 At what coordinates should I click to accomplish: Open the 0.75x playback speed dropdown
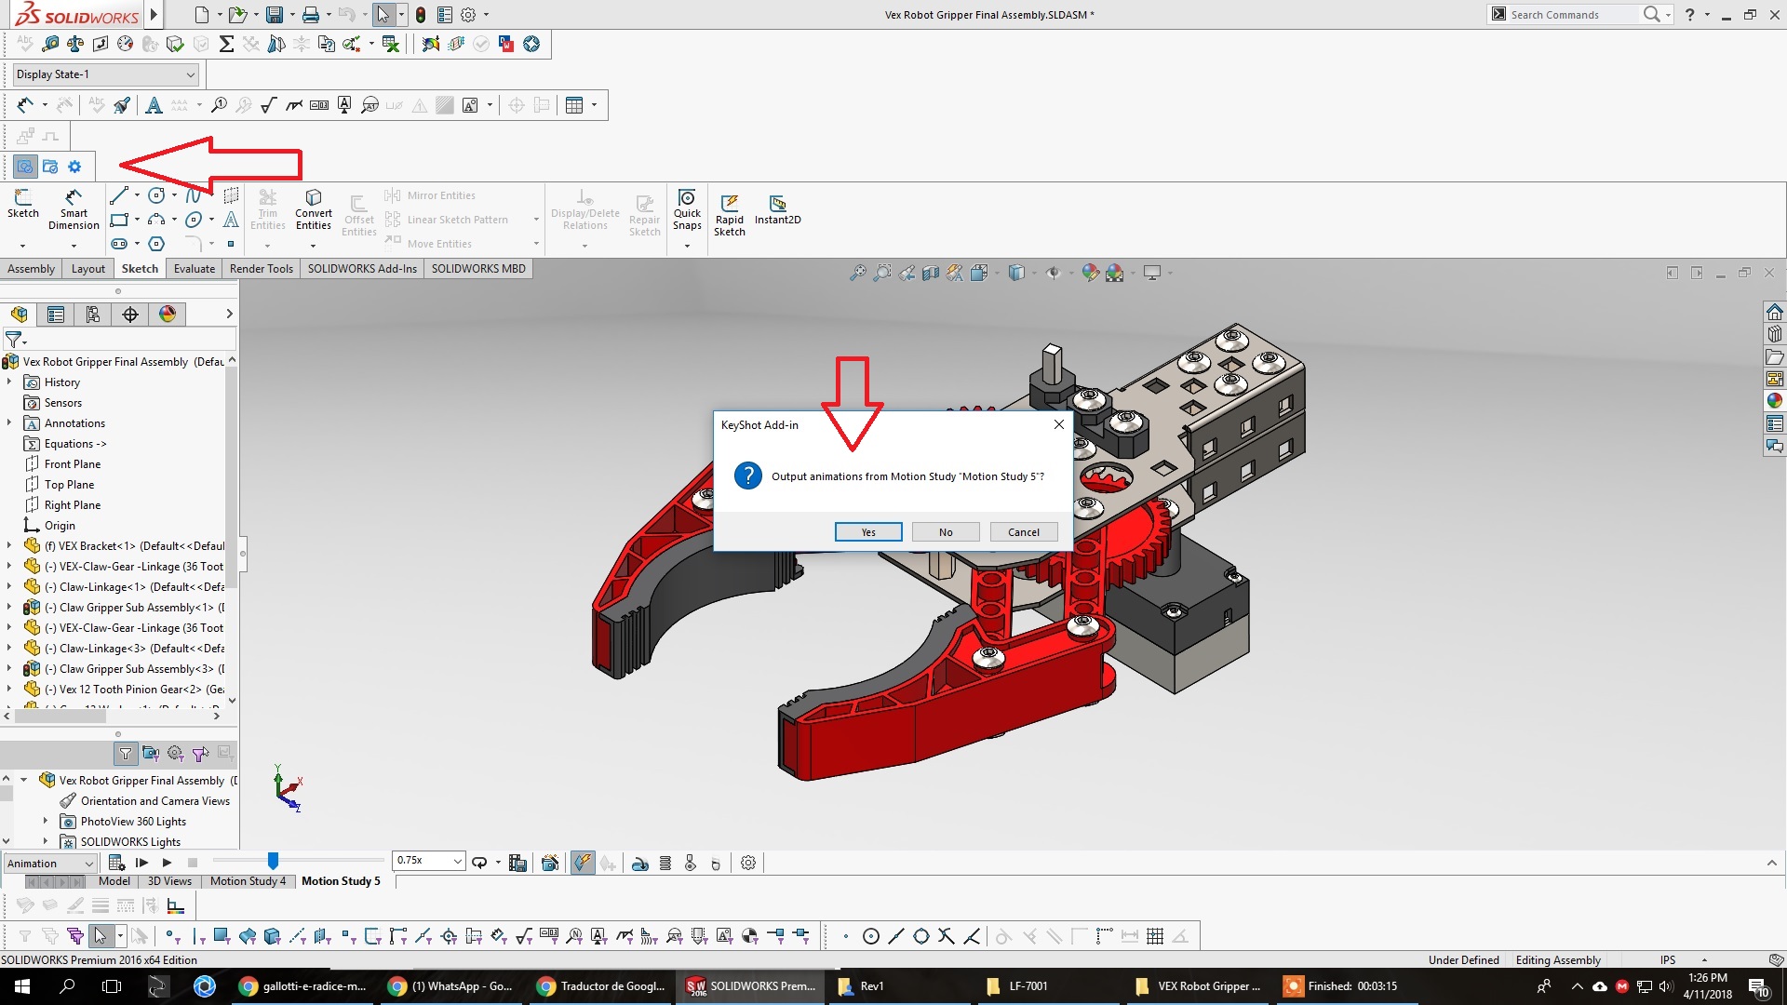point(457,861)
